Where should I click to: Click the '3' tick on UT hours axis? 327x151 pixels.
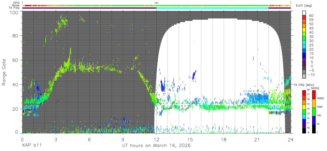tap(56, 139)
